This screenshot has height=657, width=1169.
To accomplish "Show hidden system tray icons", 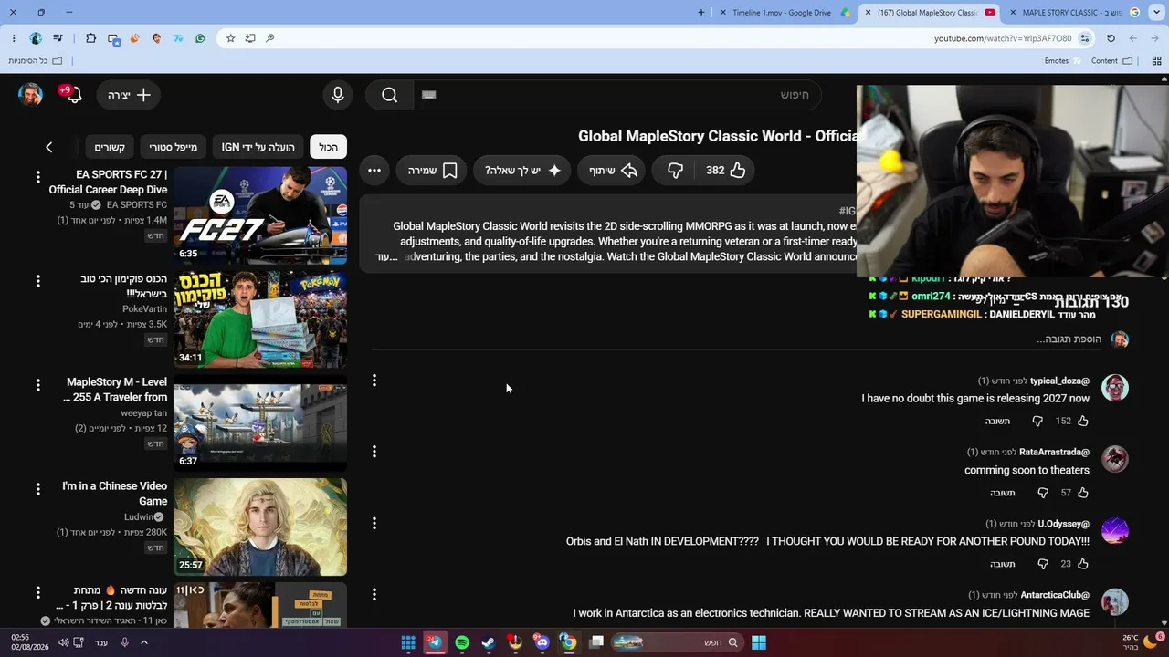I will pos(143,642).
